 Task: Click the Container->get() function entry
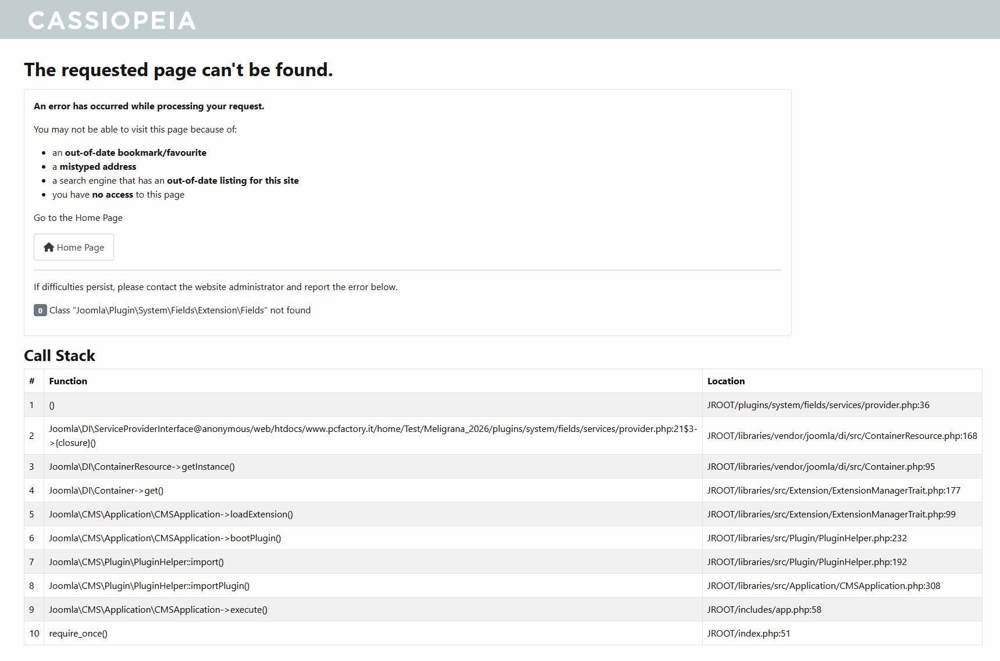click(106, 491)
